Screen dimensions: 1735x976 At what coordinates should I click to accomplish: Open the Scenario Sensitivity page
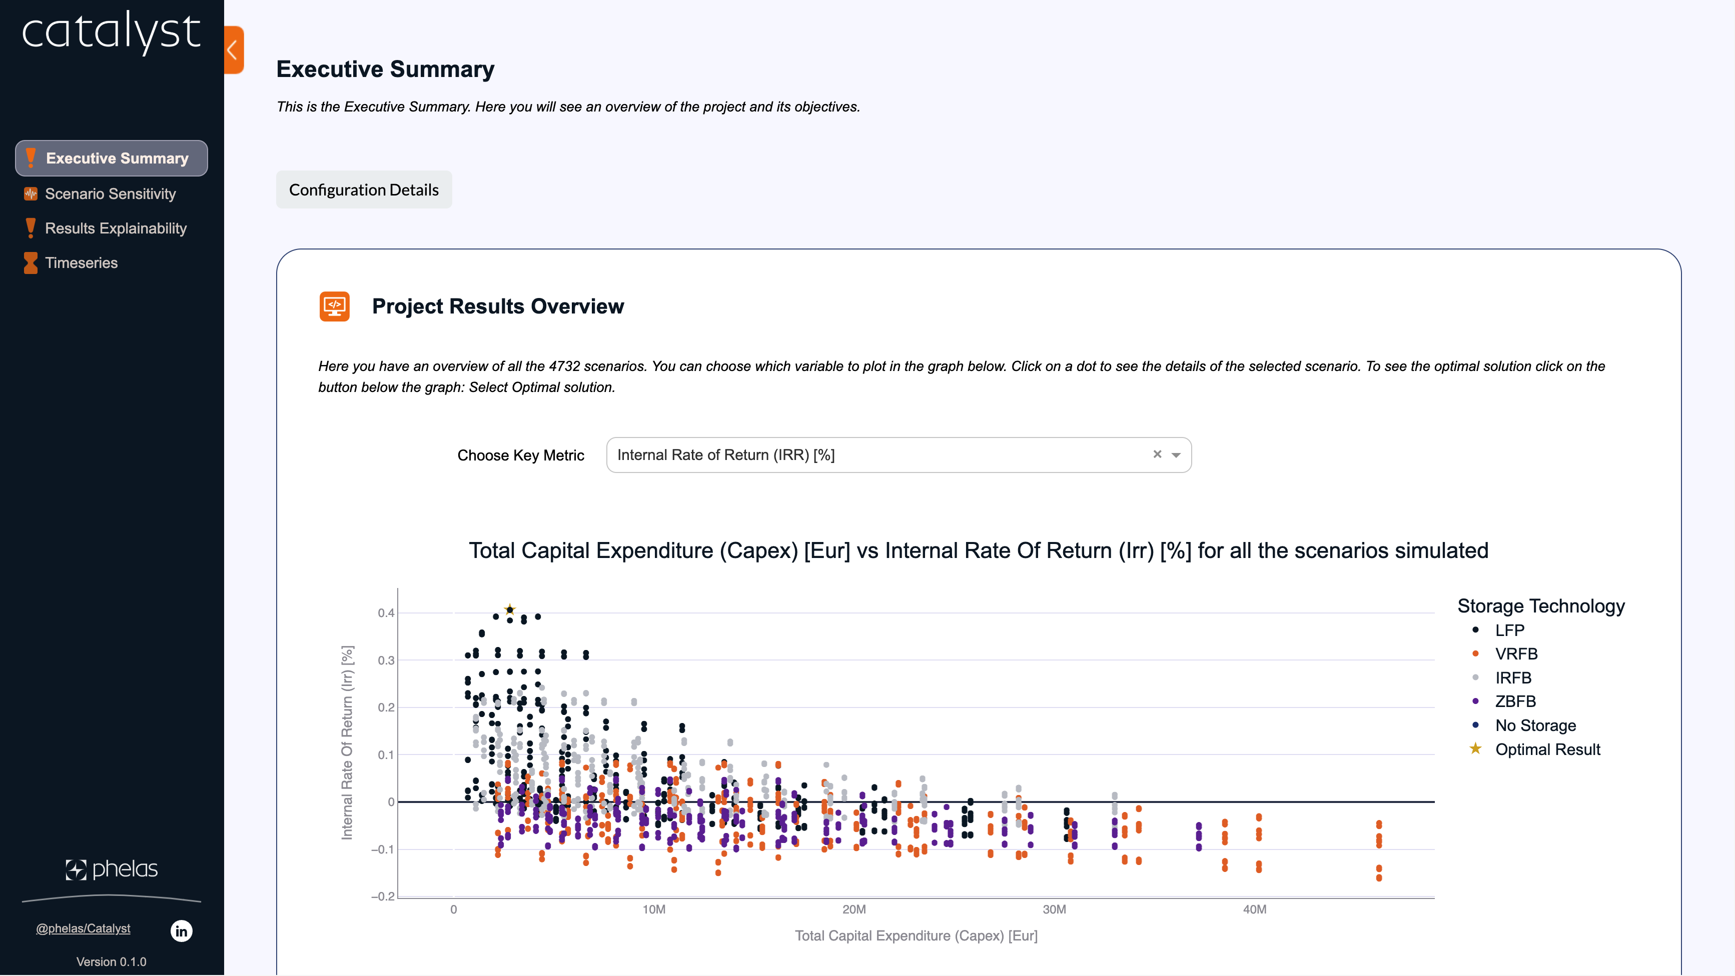[x=110, y=194]
